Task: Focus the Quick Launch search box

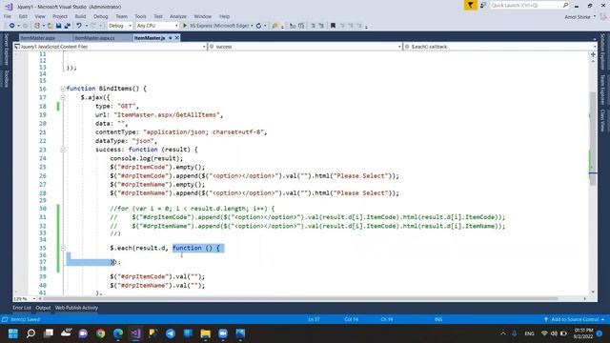Action: 530,5
